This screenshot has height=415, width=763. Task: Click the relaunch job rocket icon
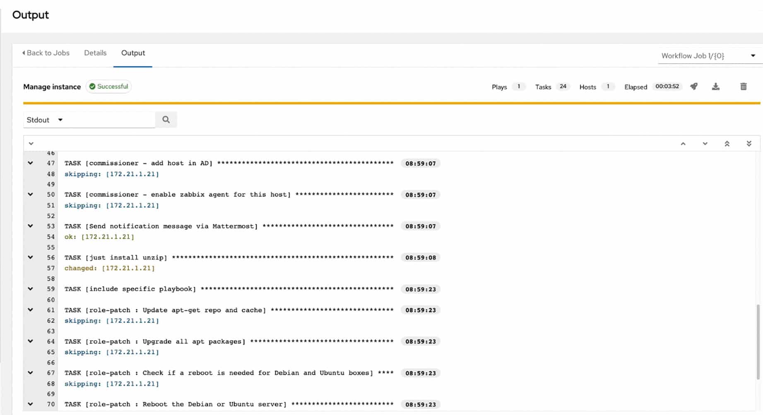[x=694, y=86]
